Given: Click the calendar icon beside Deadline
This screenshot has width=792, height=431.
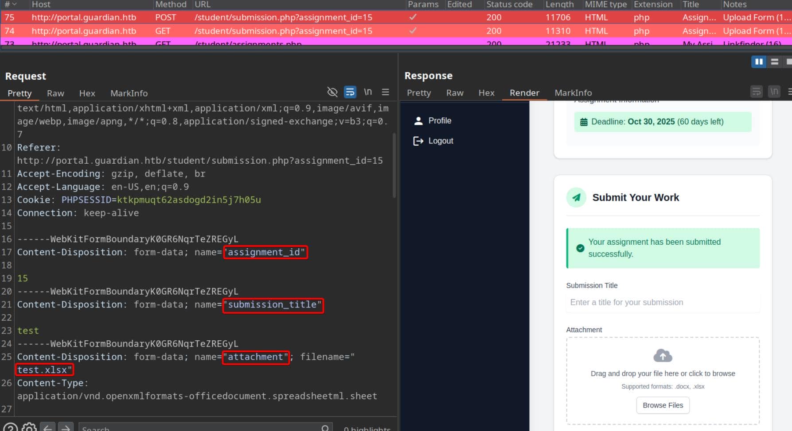Looking at the screenshot, I should tap(584, 122).
